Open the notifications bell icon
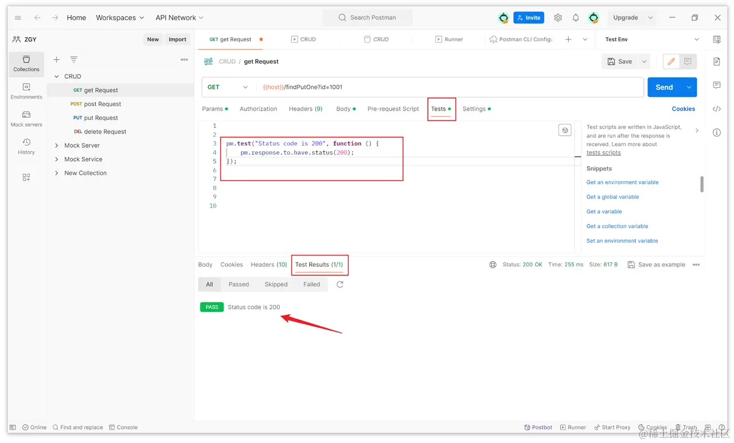 pyautogui.click(x=576, y=18)
